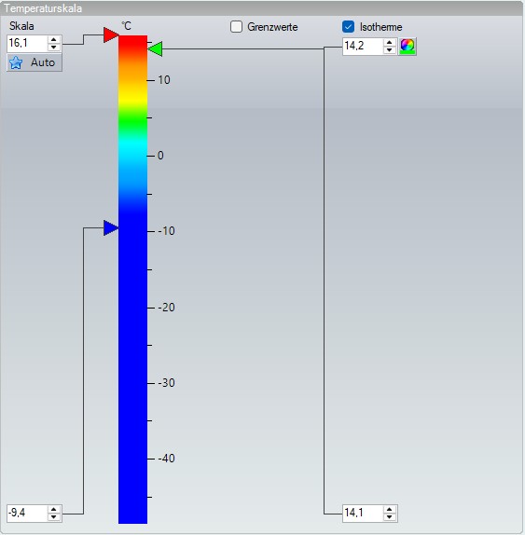This screenshot has height=535, width=525.
Task: Select the red upper scale marker triangle
Action: click(x=111, y=35)
